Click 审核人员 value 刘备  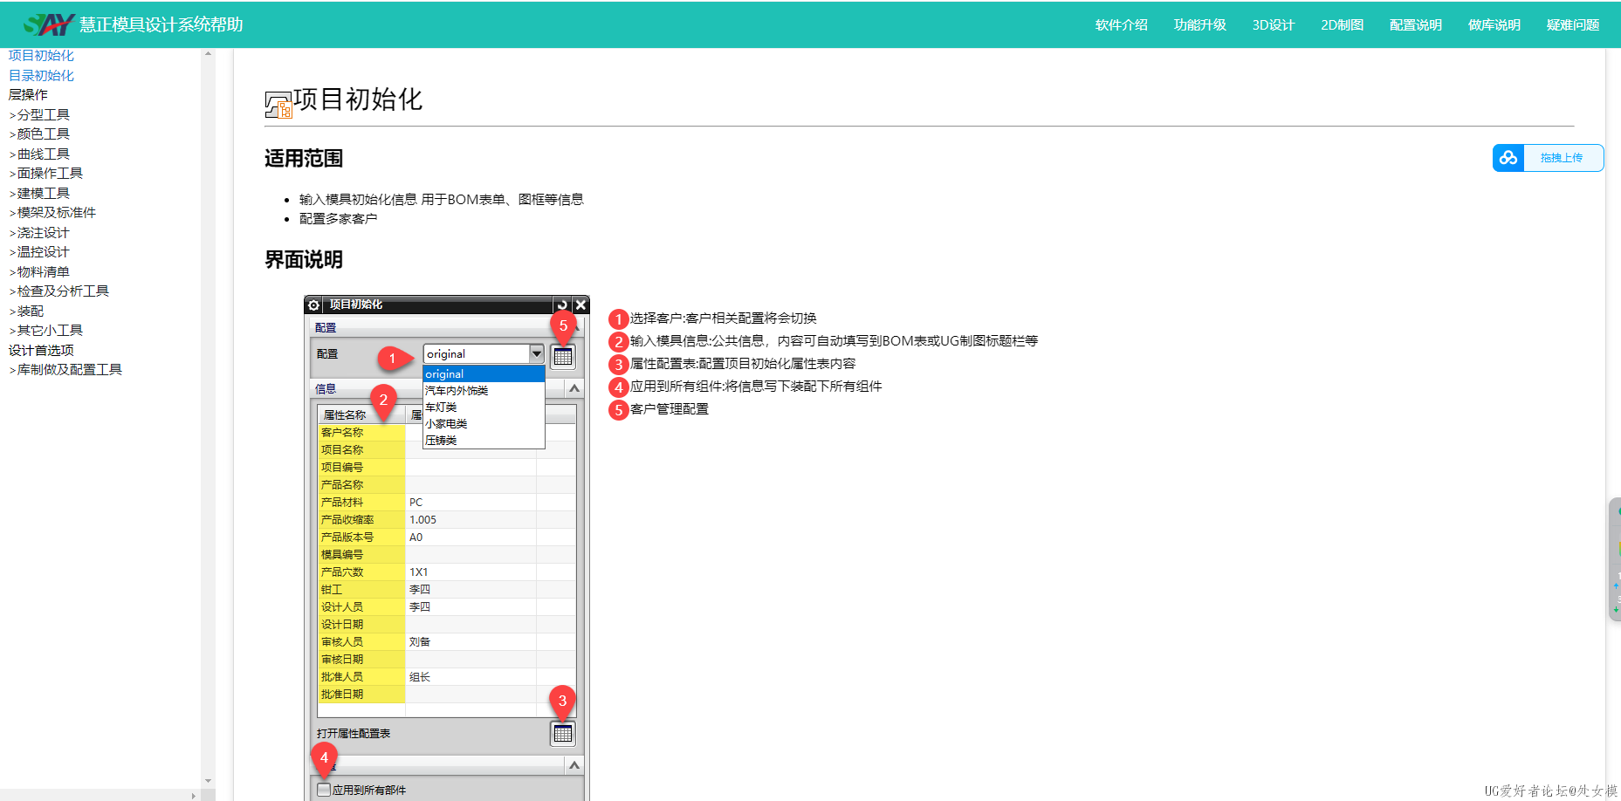(420, 641)
